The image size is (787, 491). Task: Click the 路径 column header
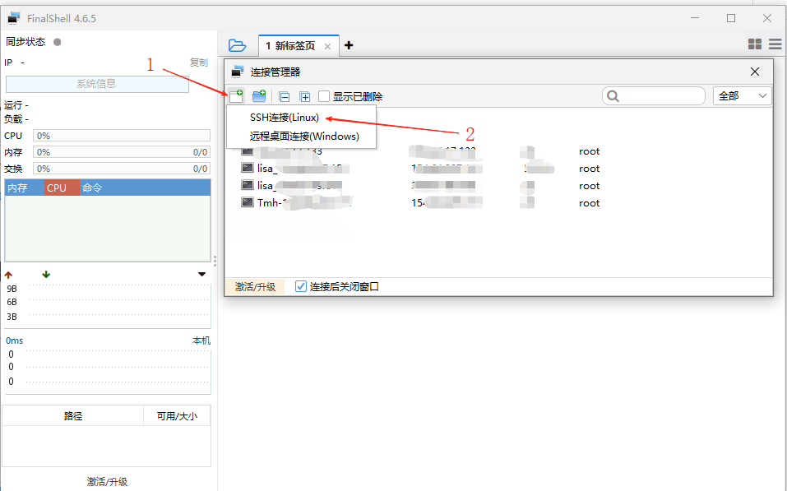click(x=73, y=415)
